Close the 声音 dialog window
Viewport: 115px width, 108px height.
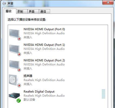[108, 2]
